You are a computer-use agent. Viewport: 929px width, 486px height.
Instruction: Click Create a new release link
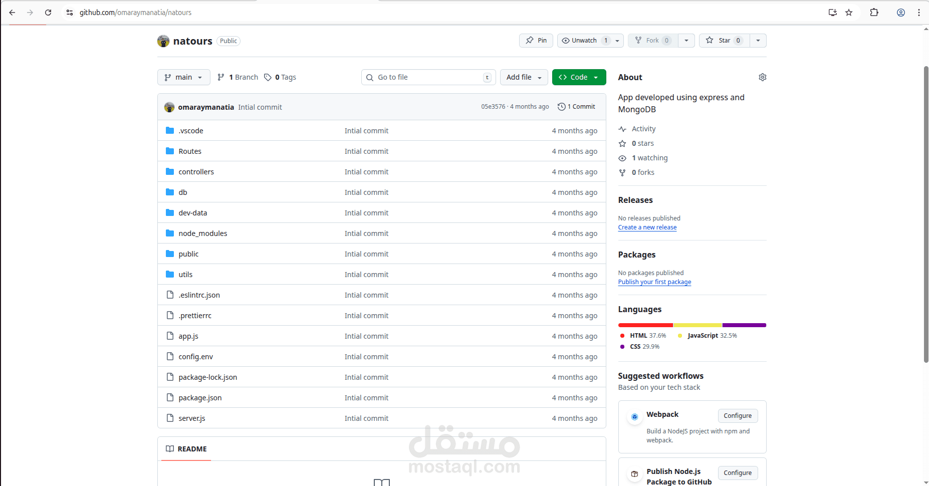(647, 227)
